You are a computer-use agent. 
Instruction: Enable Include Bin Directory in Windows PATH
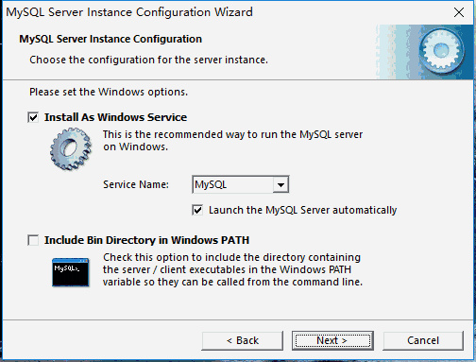coord(33,240)
